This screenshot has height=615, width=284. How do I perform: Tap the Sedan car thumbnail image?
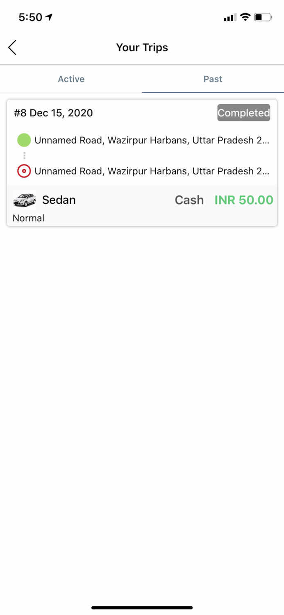pos(25,200)
